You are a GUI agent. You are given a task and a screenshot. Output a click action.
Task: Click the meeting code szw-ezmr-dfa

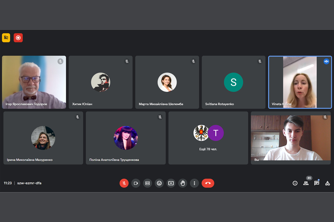29,183
